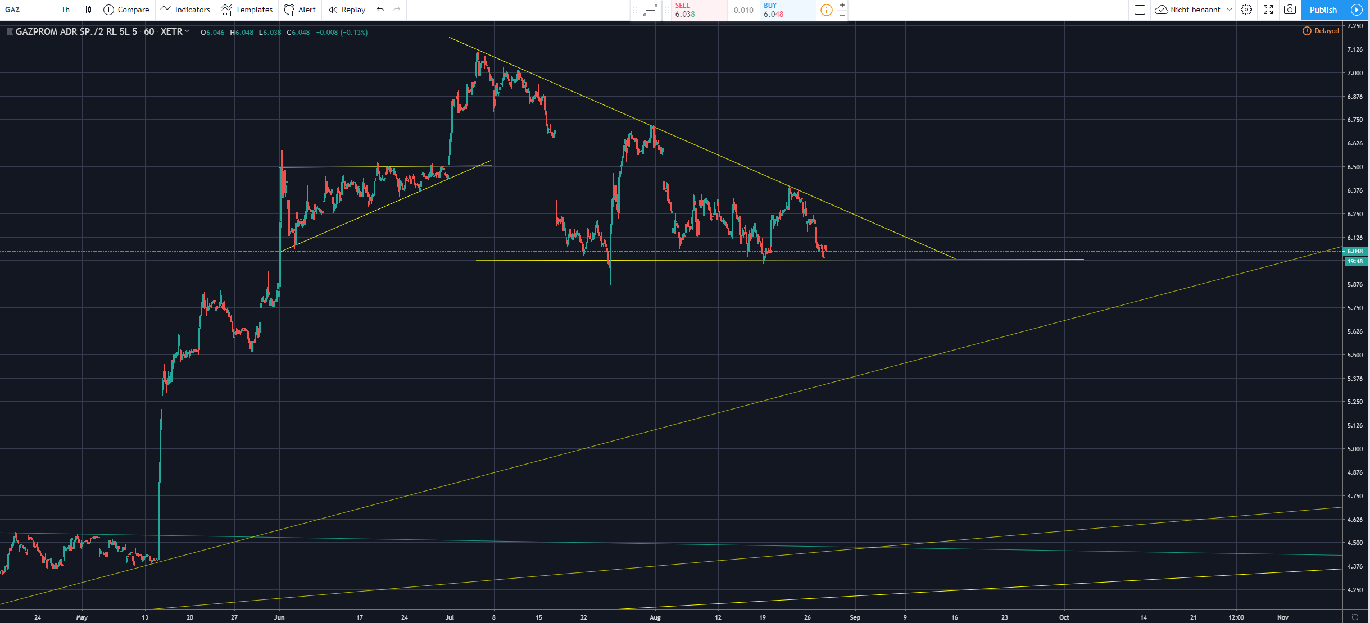Image resolution: width=1370 pixels, height=623 pixels.
Task: Click the Compare symbol button
Action: click(126, 10)
